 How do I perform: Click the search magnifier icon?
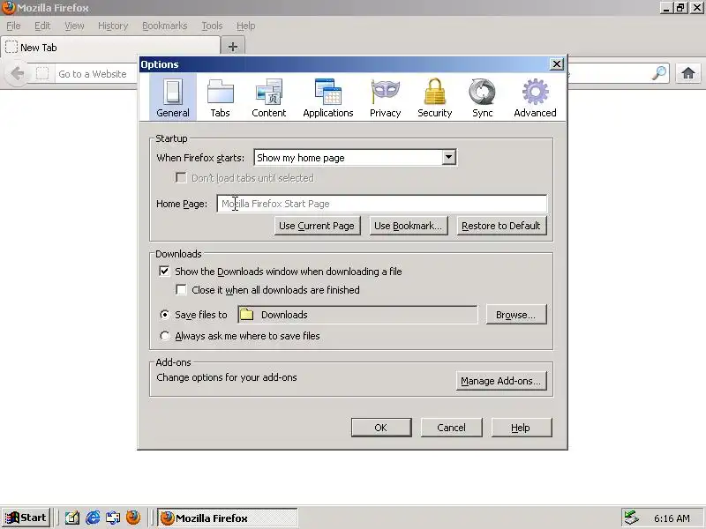click(659, 73)
